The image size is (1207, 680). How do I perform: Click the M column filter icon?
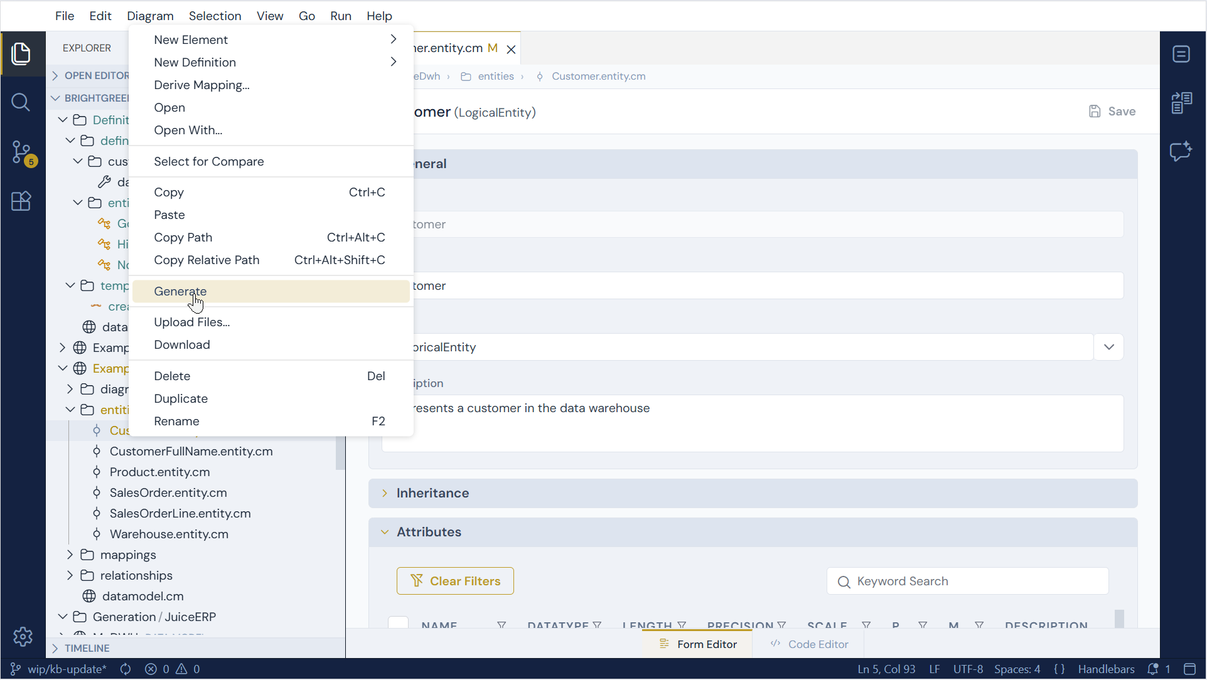979,625
